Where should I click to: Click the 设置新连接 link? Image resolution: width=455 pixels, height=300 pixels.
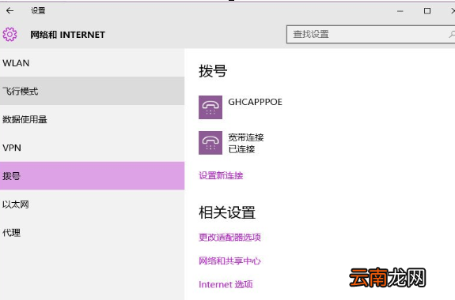point(221,175)
